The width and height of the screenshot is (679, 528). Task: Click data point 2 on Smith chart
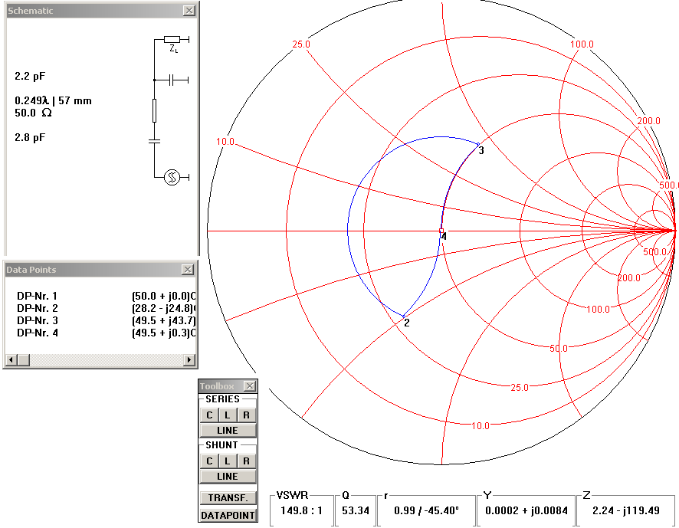[x=404, y=316]
